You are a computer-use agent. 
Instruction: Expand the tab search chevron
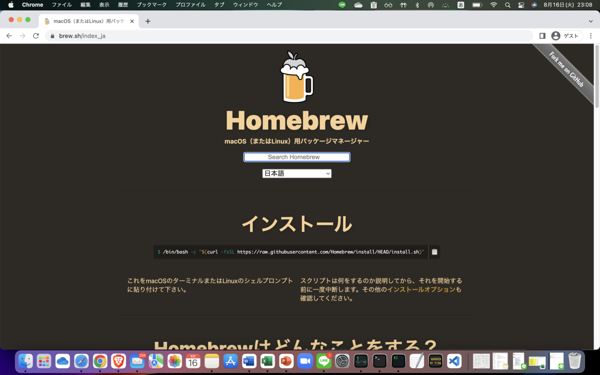click(x=590, y=21)
